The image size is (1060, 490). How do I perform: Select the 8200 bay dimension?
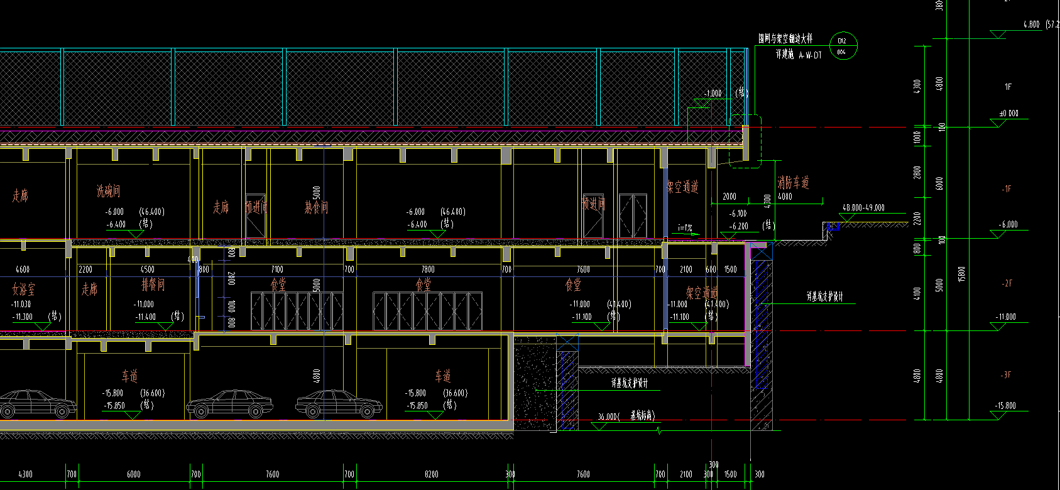click(431, 474)
